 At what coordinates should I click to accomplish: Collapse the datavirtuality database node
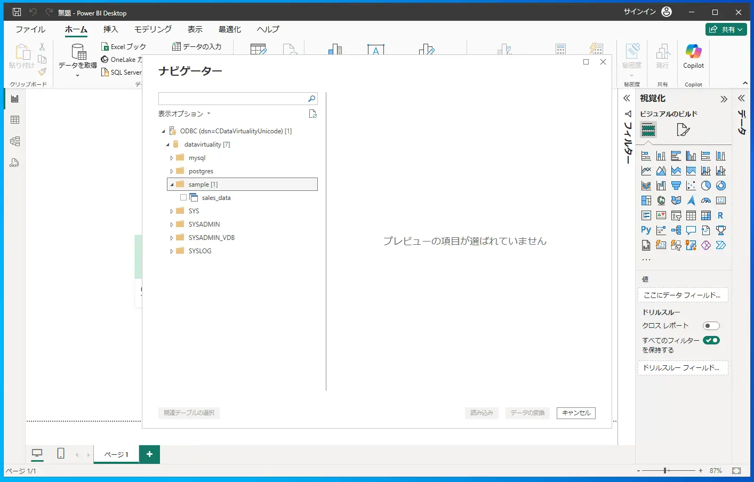pos(167,144)
